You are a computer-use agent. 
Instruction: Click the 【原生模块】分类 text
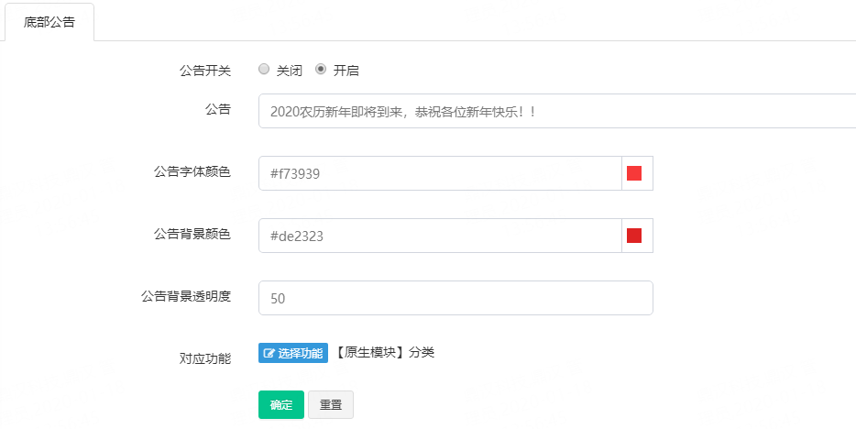point(383,353)
